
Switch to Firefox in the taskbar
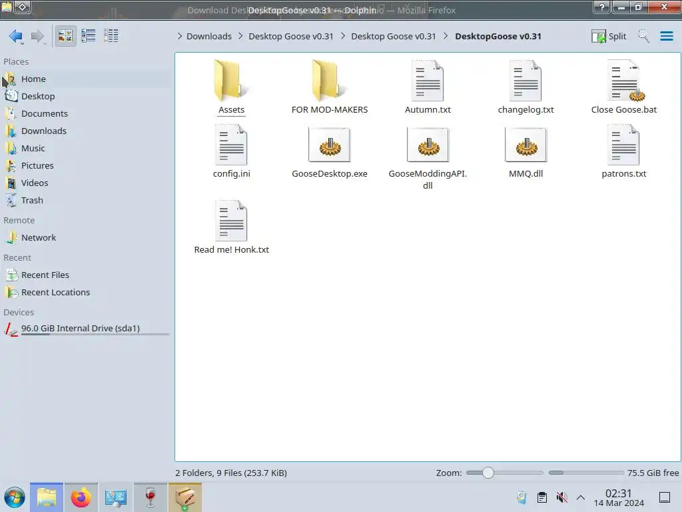81,497
